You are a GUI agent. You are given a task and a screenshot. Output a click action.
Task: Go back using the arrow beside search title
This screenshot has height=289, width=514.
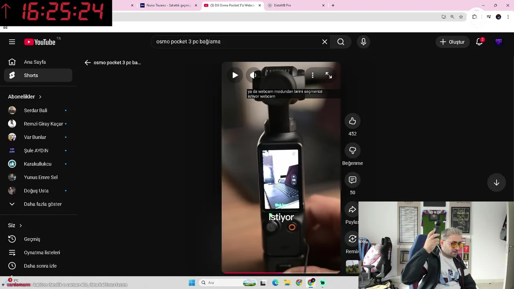(88, 63)
